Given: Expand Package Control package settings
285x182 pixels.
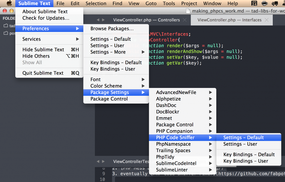Looking at the screenshot, I should coord(183,125).
